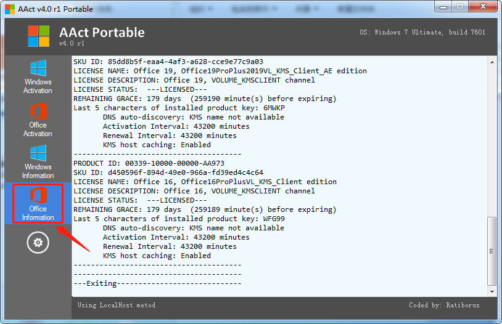The image size is (502, 324).
Task: Click the SKU ID d450596f line
Action: (168, 172)
